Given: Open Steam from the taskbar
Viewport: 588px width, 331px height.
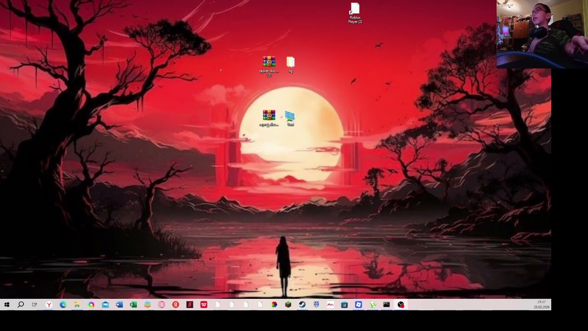Looking at the screenshot, I should 302,305.
